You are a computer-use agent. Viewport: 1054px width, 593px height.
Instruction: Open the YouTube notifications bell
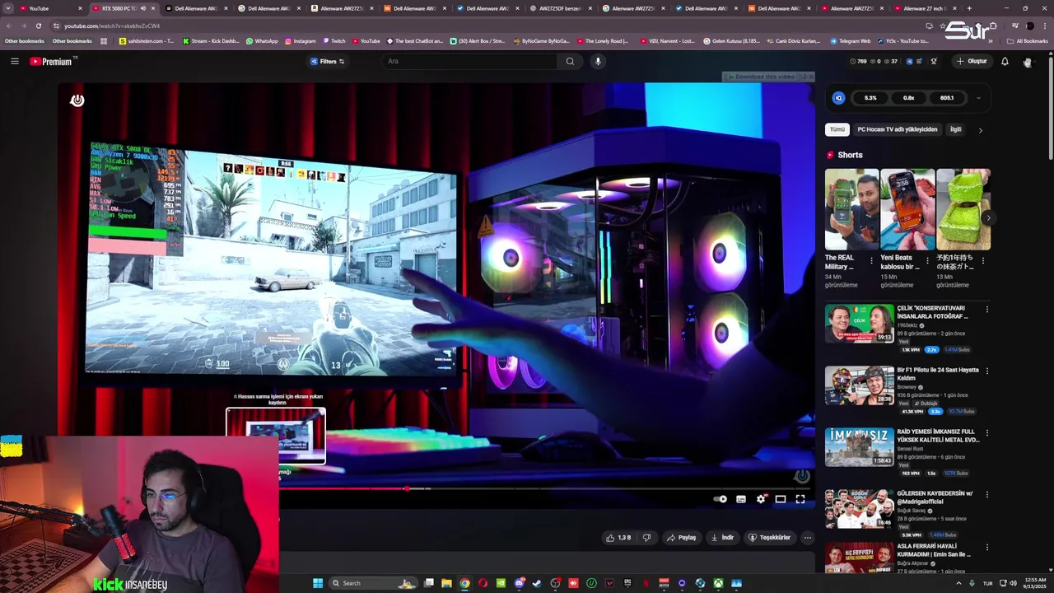(1005, 61)
